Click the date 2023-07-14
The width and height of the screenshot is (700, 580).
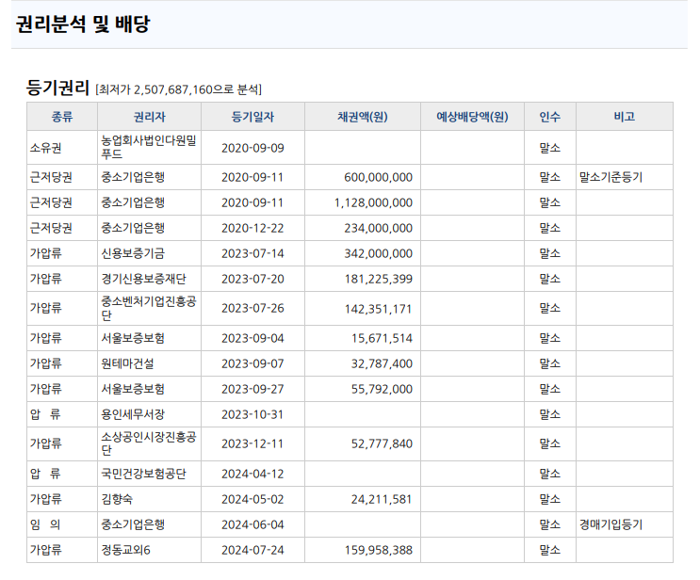click(x=252, y=254)
